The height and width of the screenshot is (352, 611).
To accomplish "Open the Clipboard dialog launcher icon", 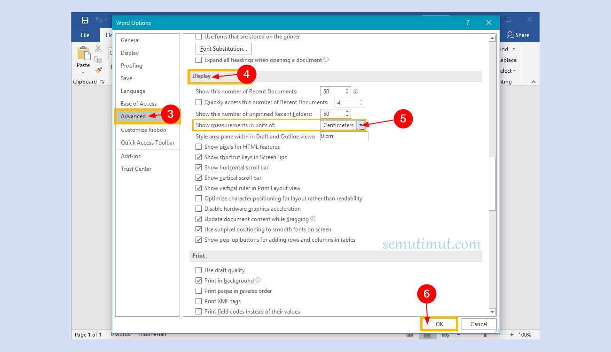I will coord(102,82).
